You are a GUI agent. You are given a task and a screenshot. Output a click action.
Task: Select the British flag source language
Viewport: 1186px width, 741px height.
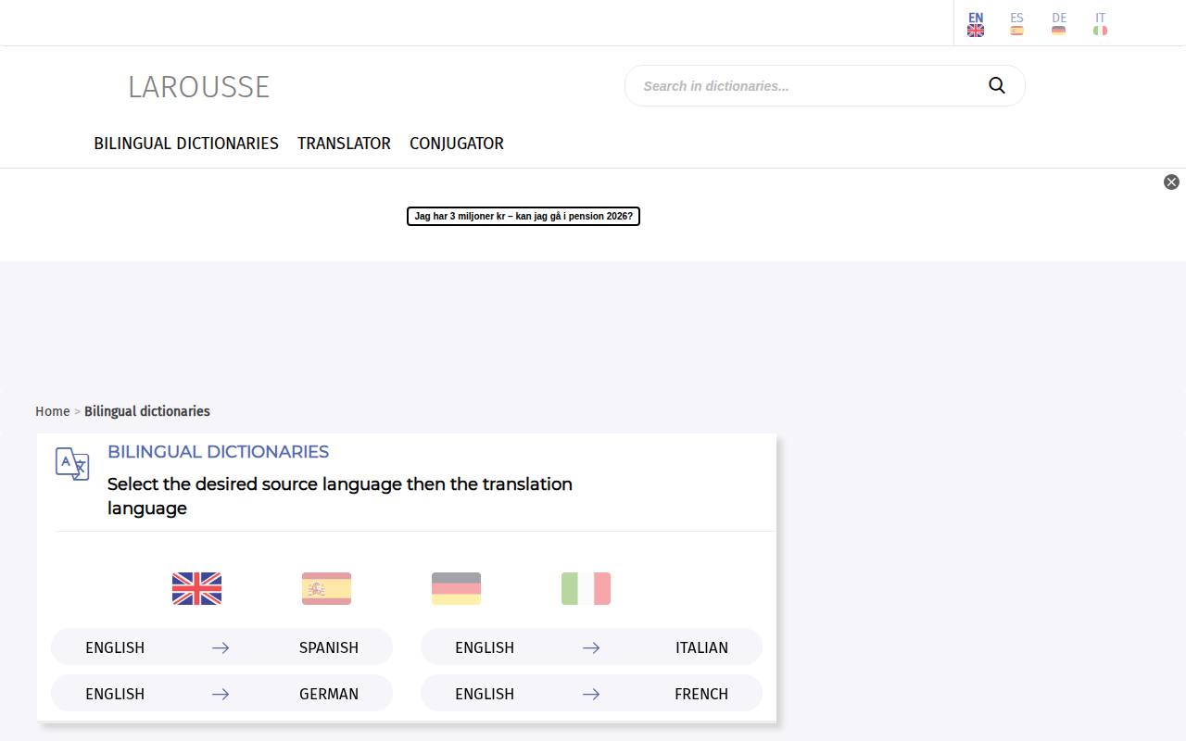coord(196,588)
